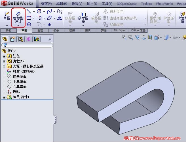
Task: Open the 檢視(V) menu
Action: (x=77, y=4)
